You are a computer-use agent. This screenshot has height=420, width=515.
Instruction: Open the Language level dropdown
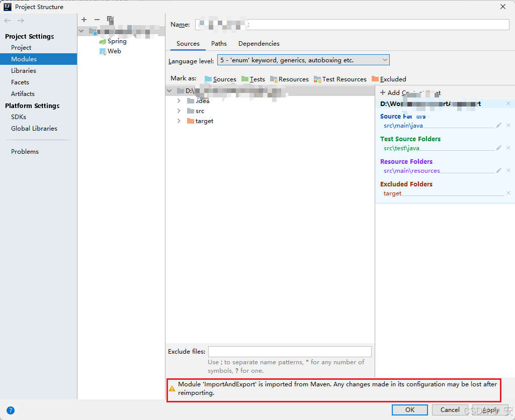385,59
